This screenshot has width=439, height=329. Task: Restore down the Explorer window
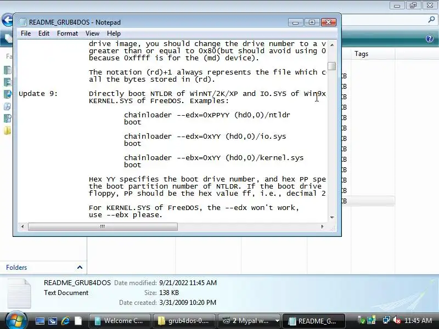413,5
